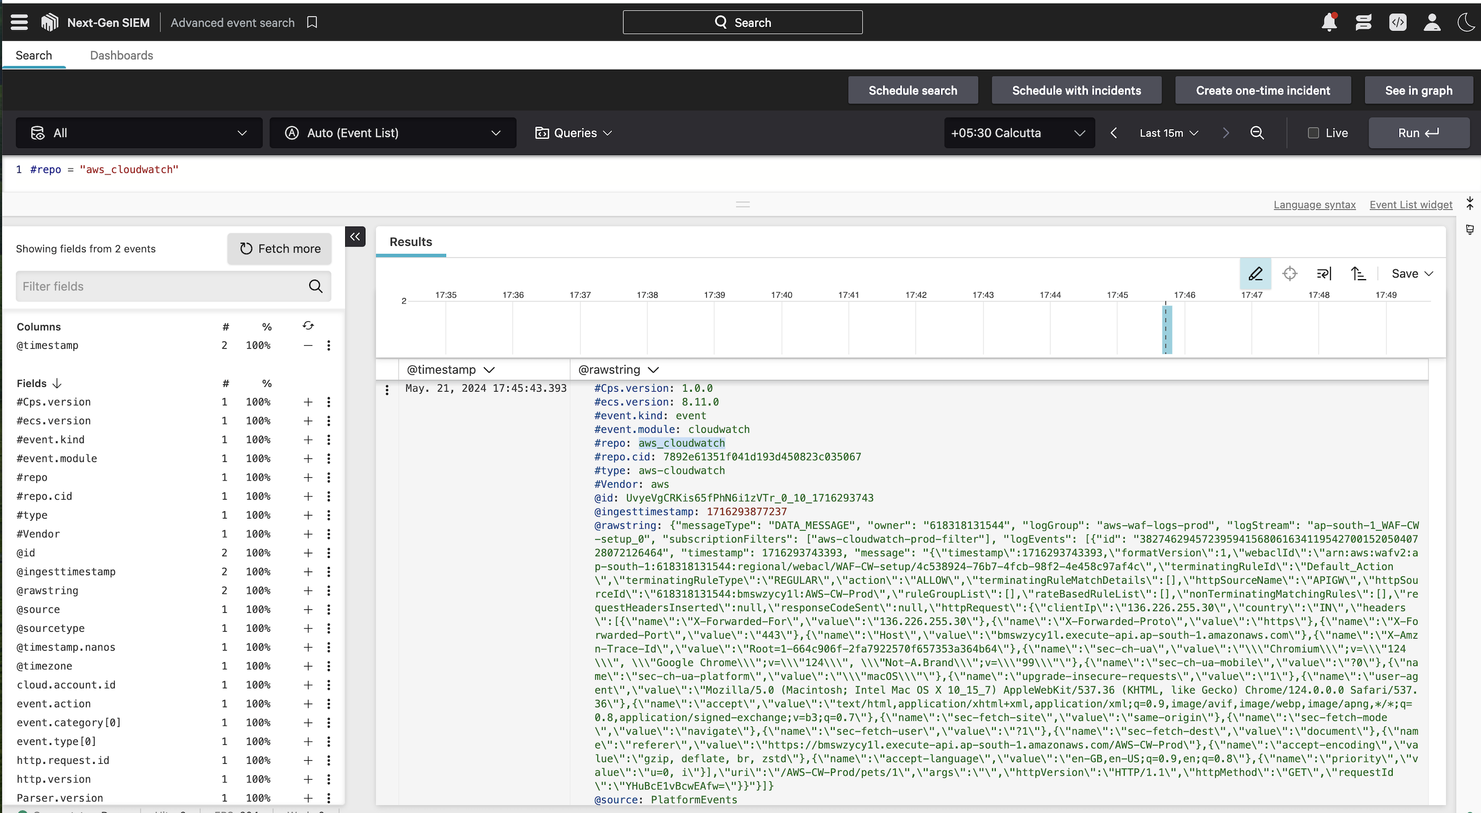The width and height of the screenshot is (1481, 813).
Task: Click the zoom out time range magnifier
Action: click(1257, 133)
